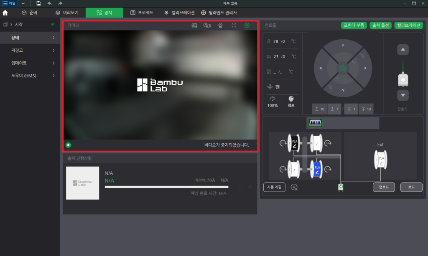Select the empty white spool in slot A2

(294, 169)
